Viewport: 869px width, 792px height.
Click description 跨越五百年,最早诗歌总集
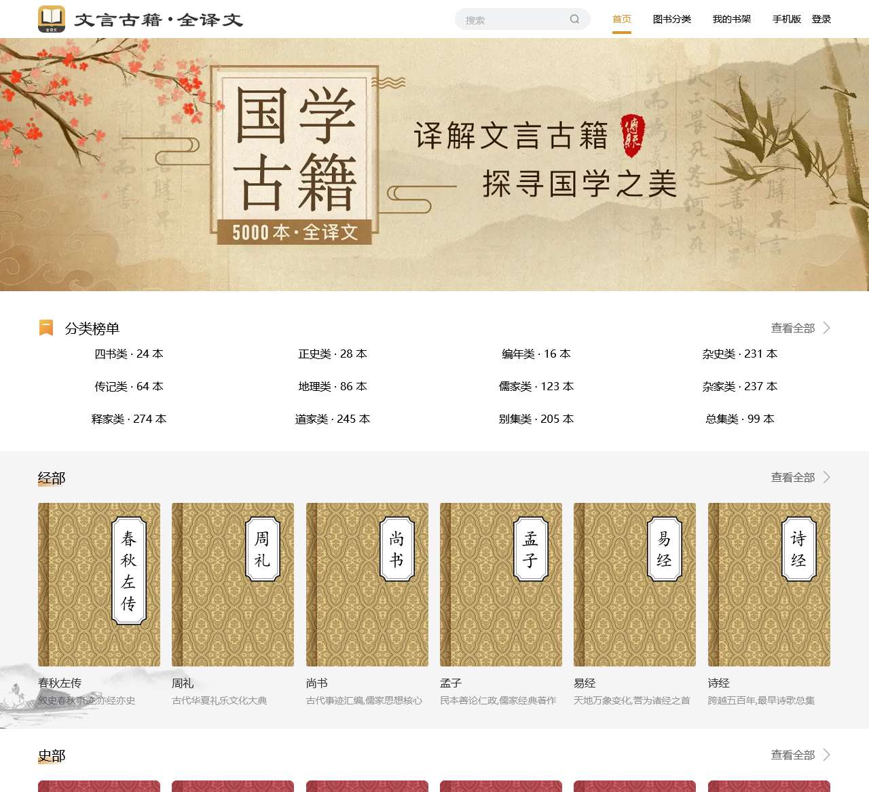(x=761, y=700)
